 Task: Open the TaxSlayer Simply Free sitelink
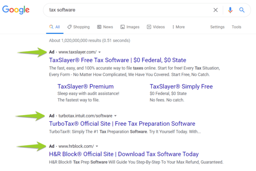pyautogui.click(x=181, y=87)
